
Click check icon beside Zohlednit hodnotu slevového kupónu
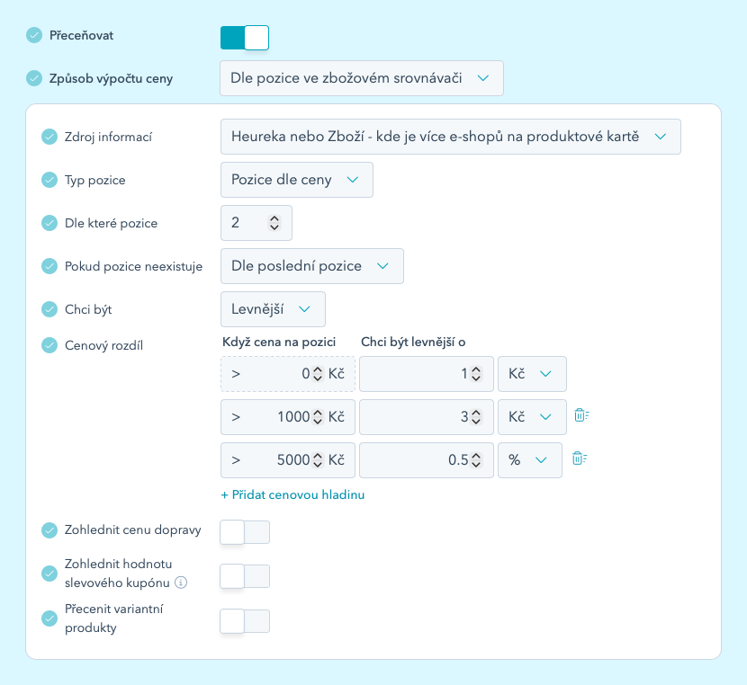click(49, 574)
